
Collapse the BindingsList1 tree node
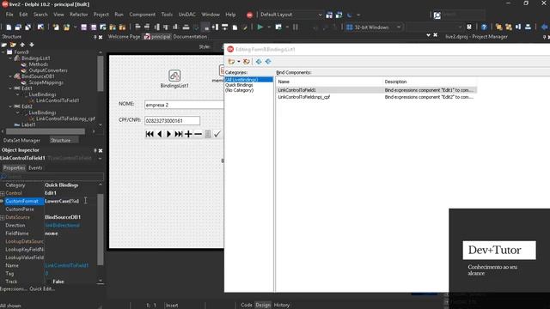pyautogui.click(x=10, y=58)
